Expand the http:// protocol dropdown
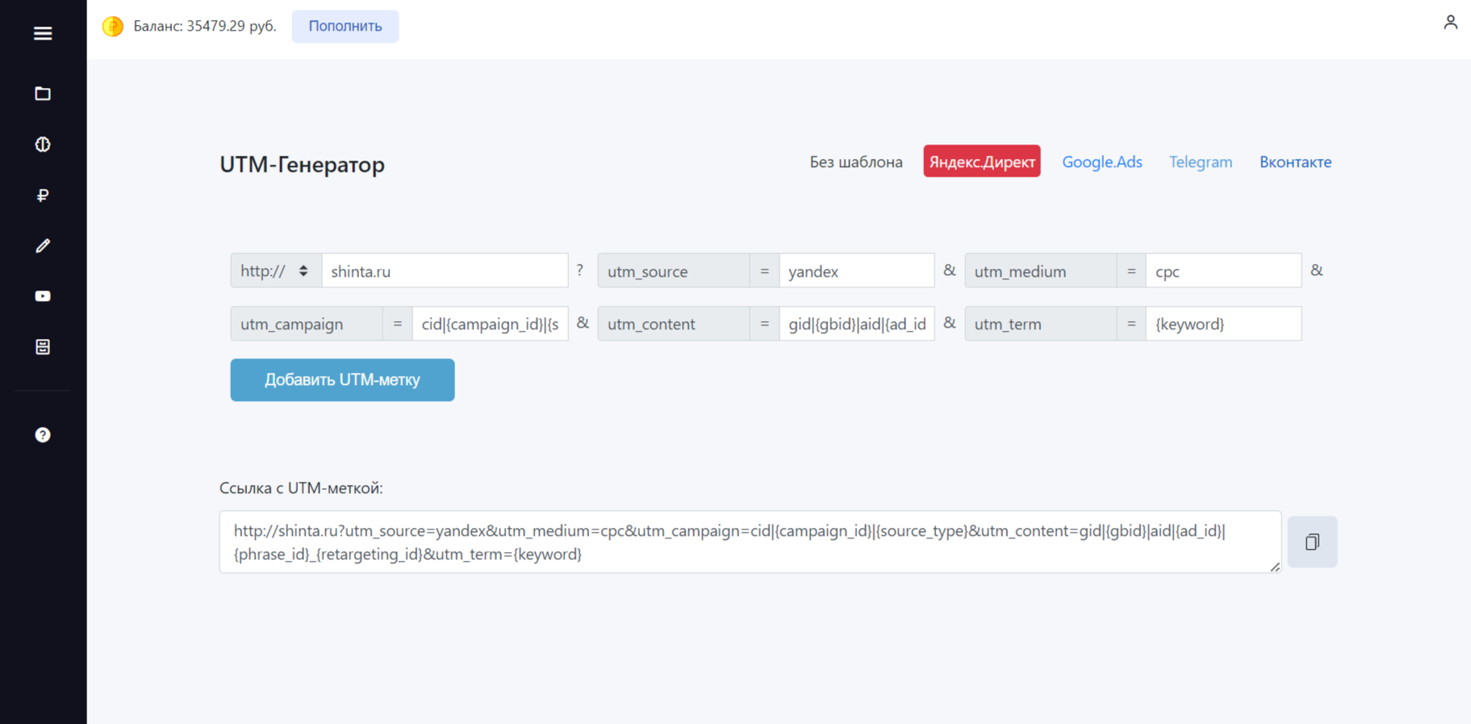The height and width of the screenshot is (724, 1471). (276, 270)
